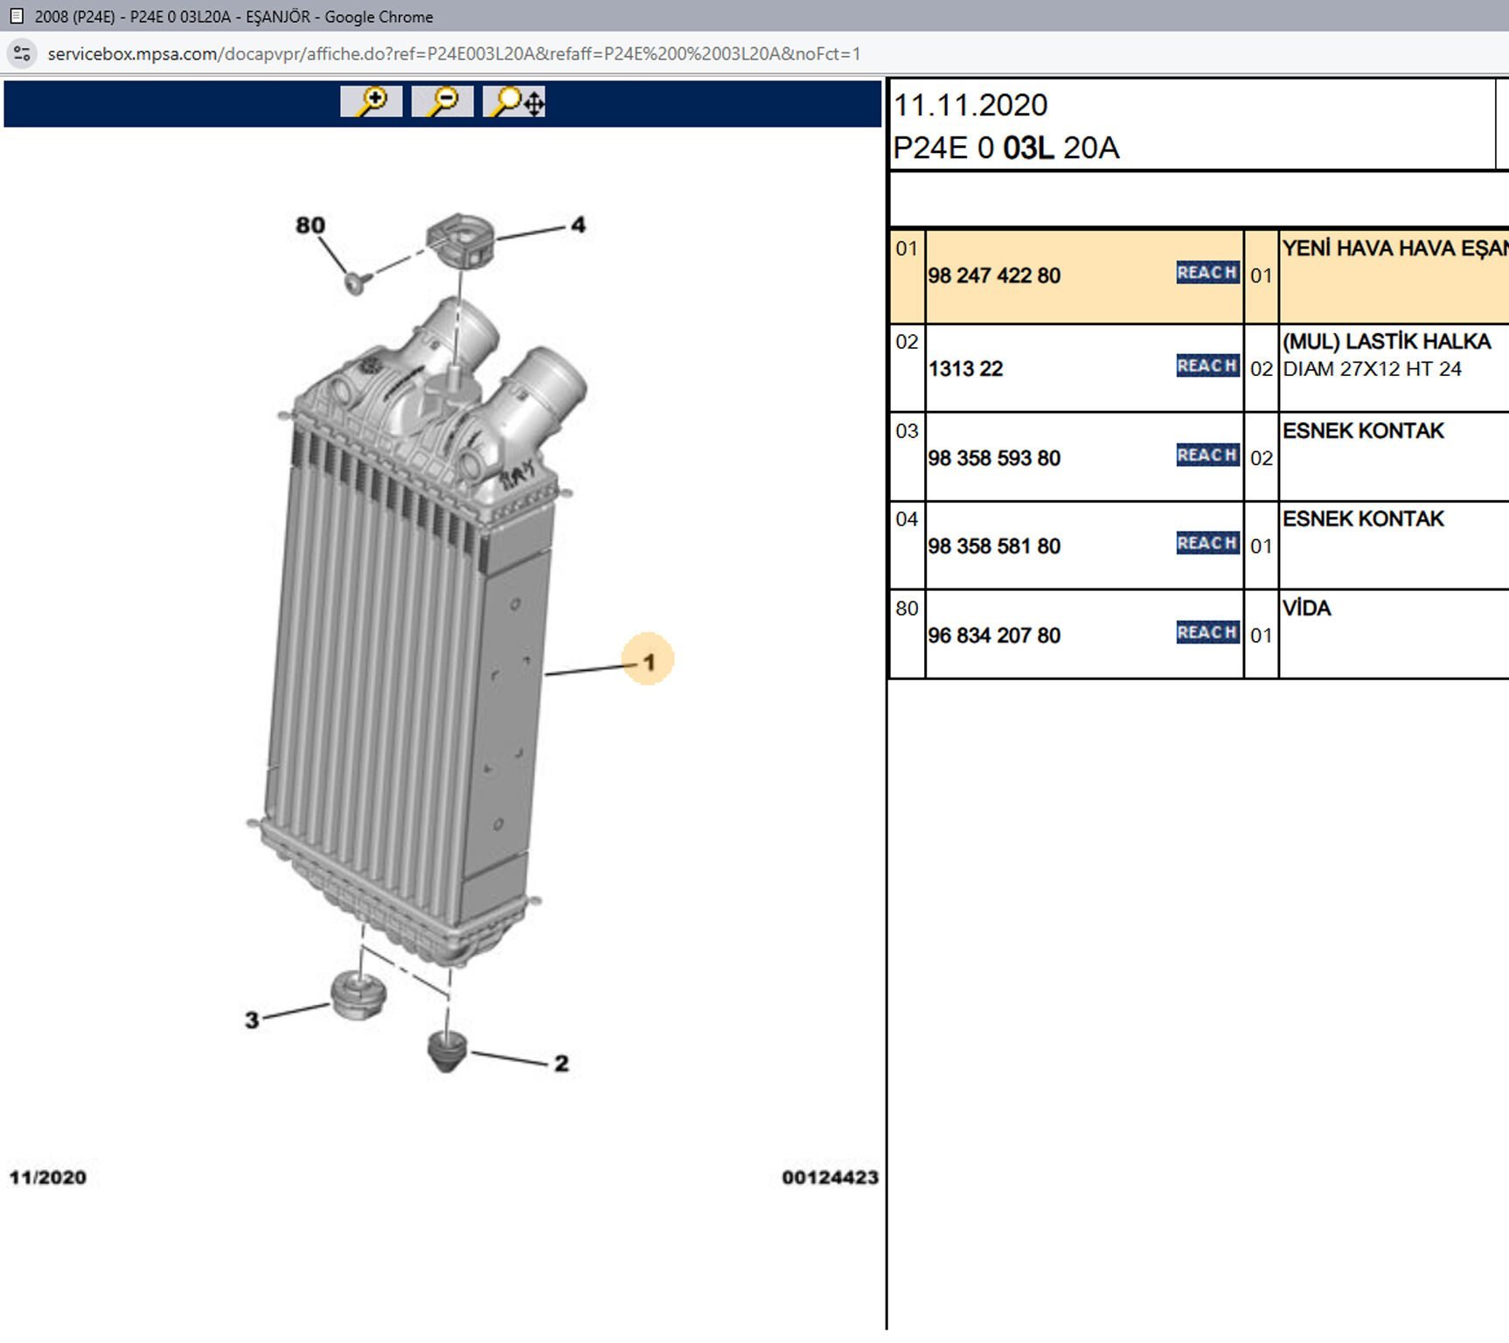
Task: Click REACH badge for part 98 358 593 80
Action: click(1207, 456)
